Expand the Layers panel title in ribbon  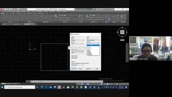point(65,22)
